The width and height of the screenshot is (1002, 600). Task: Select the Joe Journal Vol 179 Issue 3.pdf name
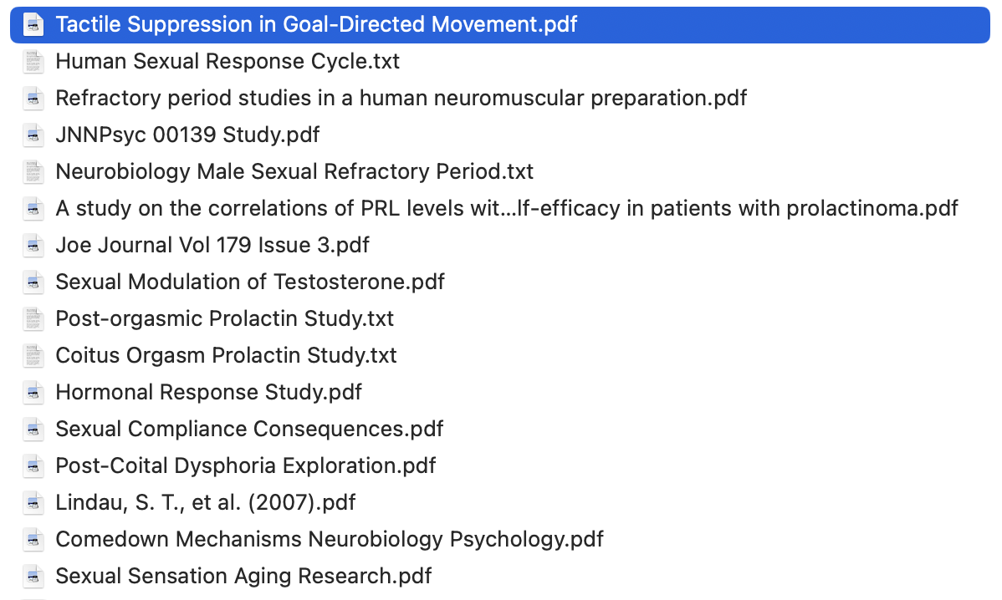[212, 245]
